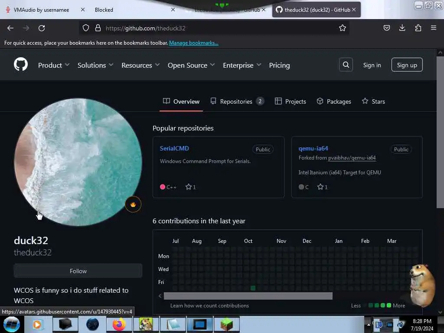Viewport: 444px width, 333px height.
Task: Go back with the browser back arrow
Action: pos(10,28)
